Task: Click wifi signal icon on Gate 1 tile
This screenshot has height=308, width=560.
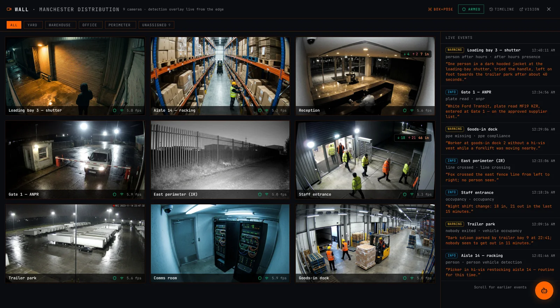Action: pyautogui.click(x=122, y=194)
